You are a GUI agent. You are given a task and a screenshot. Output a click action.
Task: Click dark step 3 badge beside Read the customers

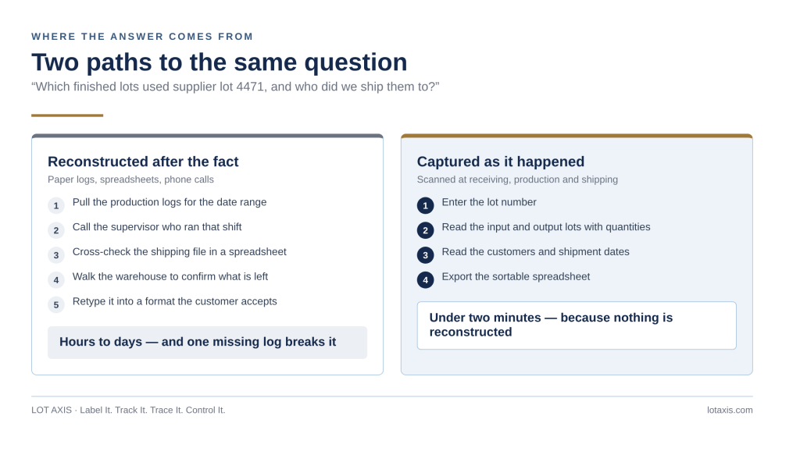(426, 255)
